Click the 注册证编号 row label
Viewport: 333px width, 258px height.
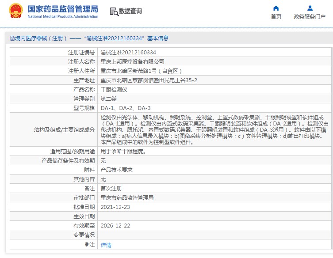81,53
